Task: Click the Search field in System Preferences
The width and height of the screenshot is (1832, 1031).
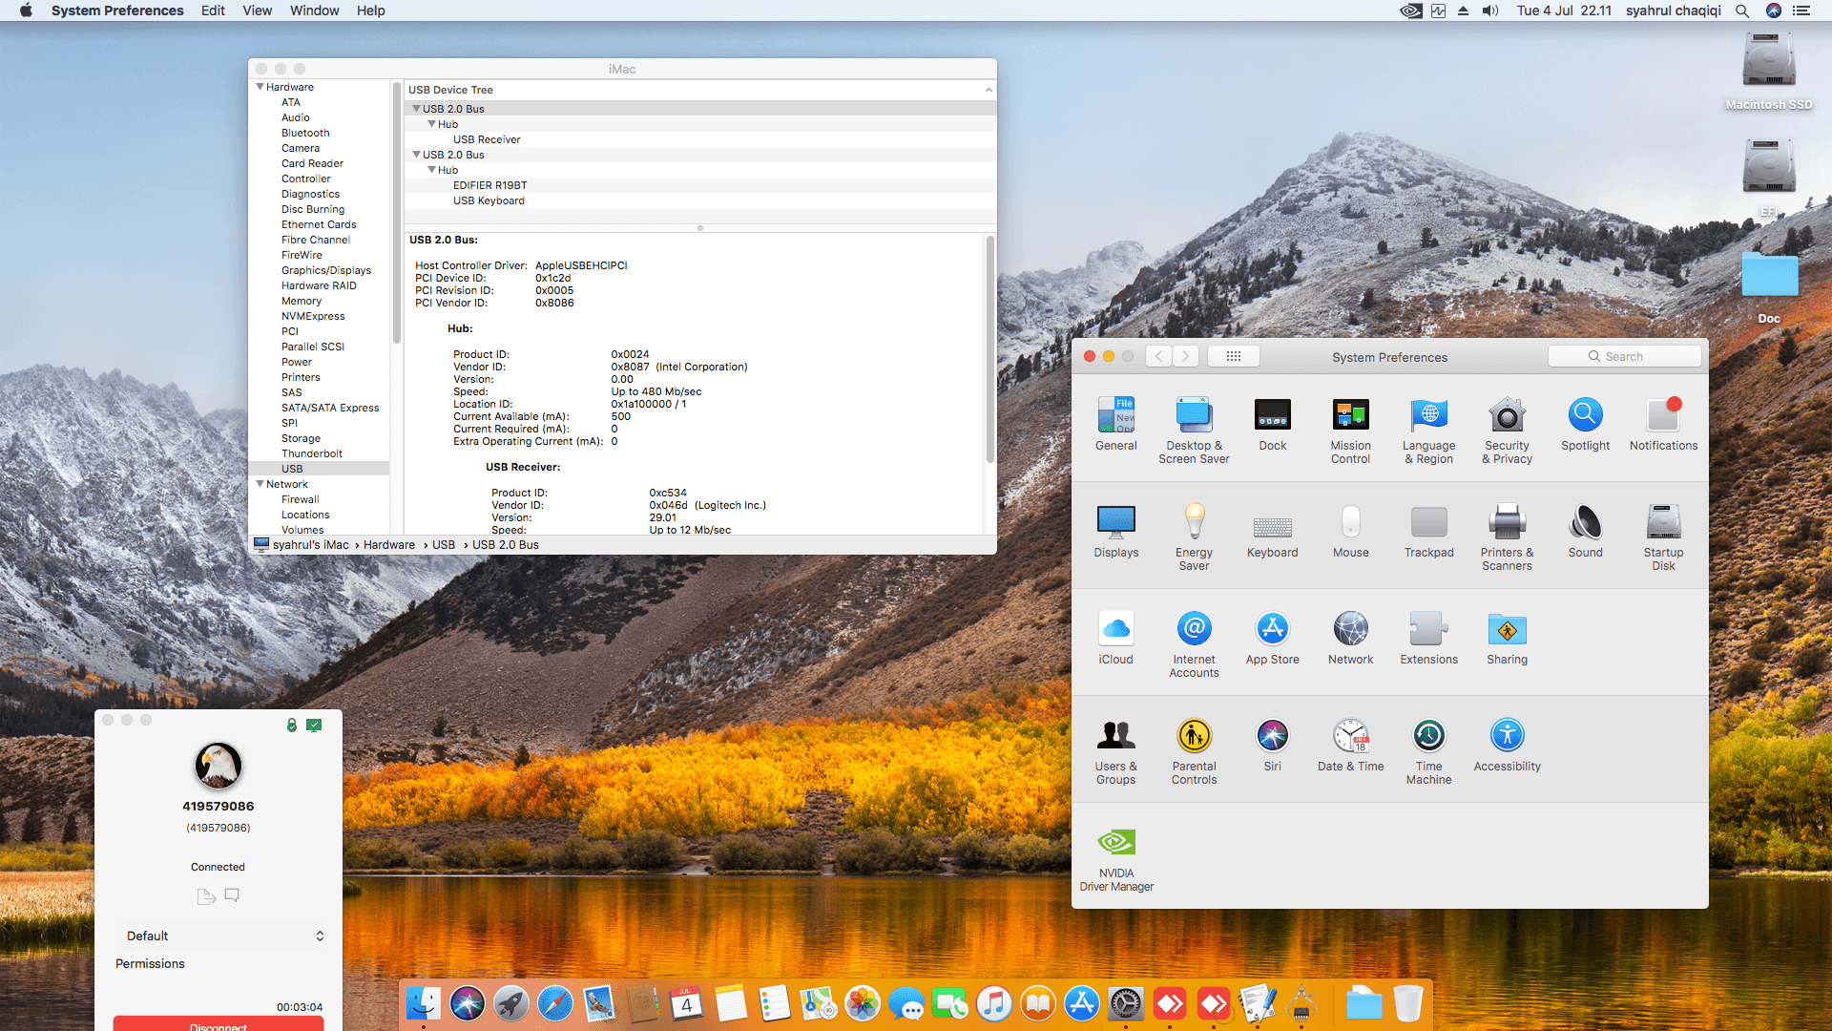Action: 1624,355
